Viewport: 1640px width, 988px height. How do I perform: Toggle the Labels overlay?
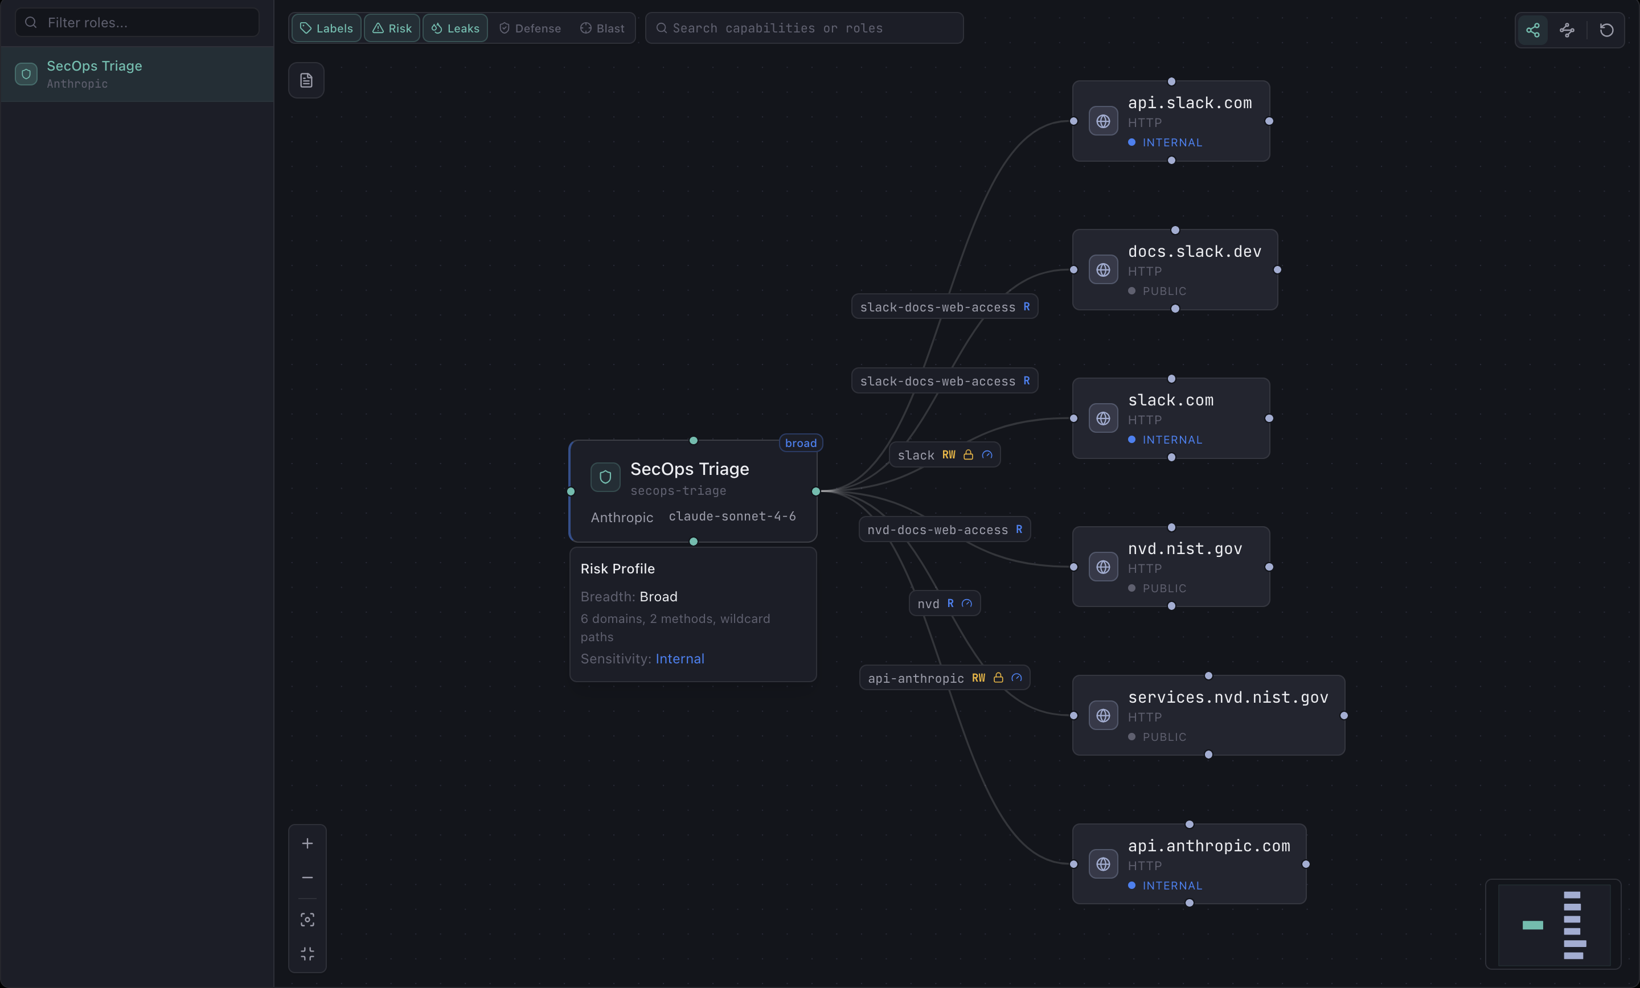point(326,28)
